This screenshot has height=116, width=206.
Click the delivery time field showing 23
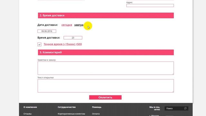pyautogui.click(x=73, y=38)
